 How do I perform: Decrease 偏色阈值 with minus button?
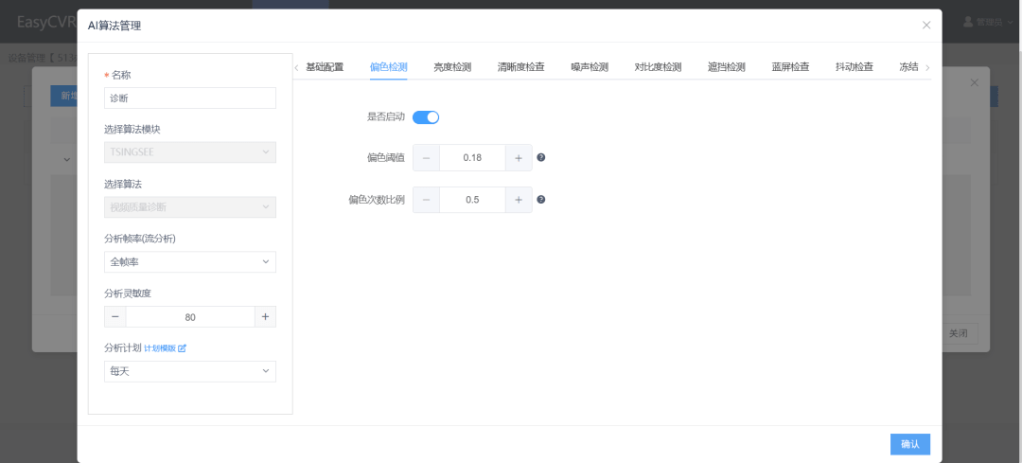[426, 158]
